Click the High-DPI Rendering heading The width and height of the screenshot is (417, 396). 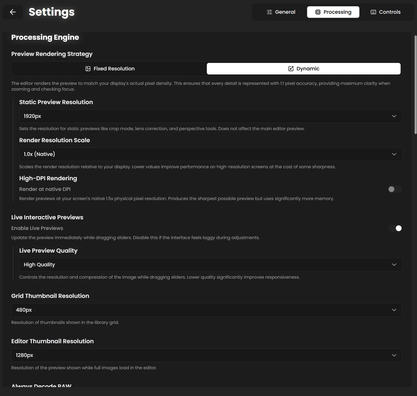[x=48, y=178]
